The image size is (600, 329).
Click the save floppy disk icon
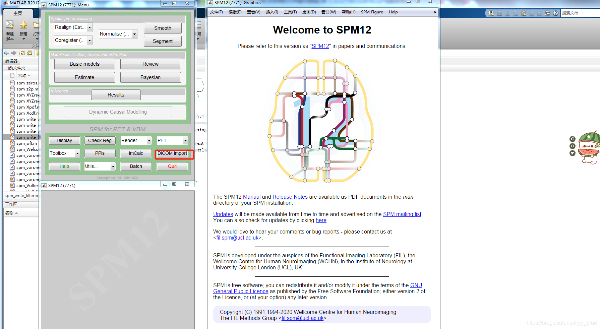[x=499, y=13]
